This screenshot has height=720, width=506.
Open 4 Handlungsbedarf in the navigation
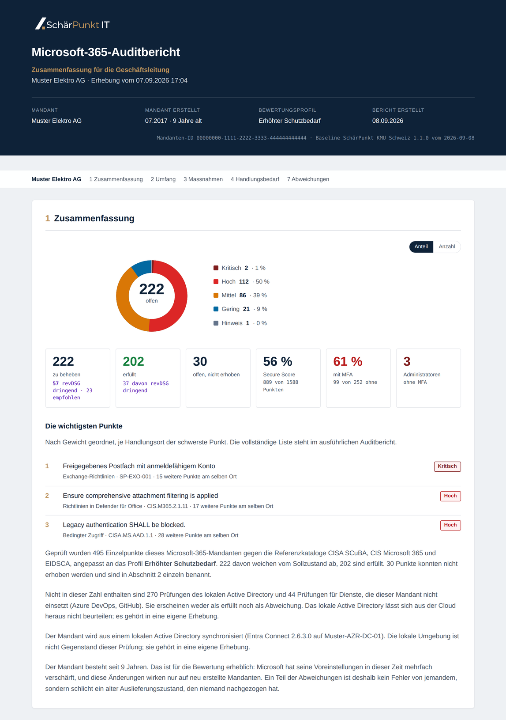255,179
